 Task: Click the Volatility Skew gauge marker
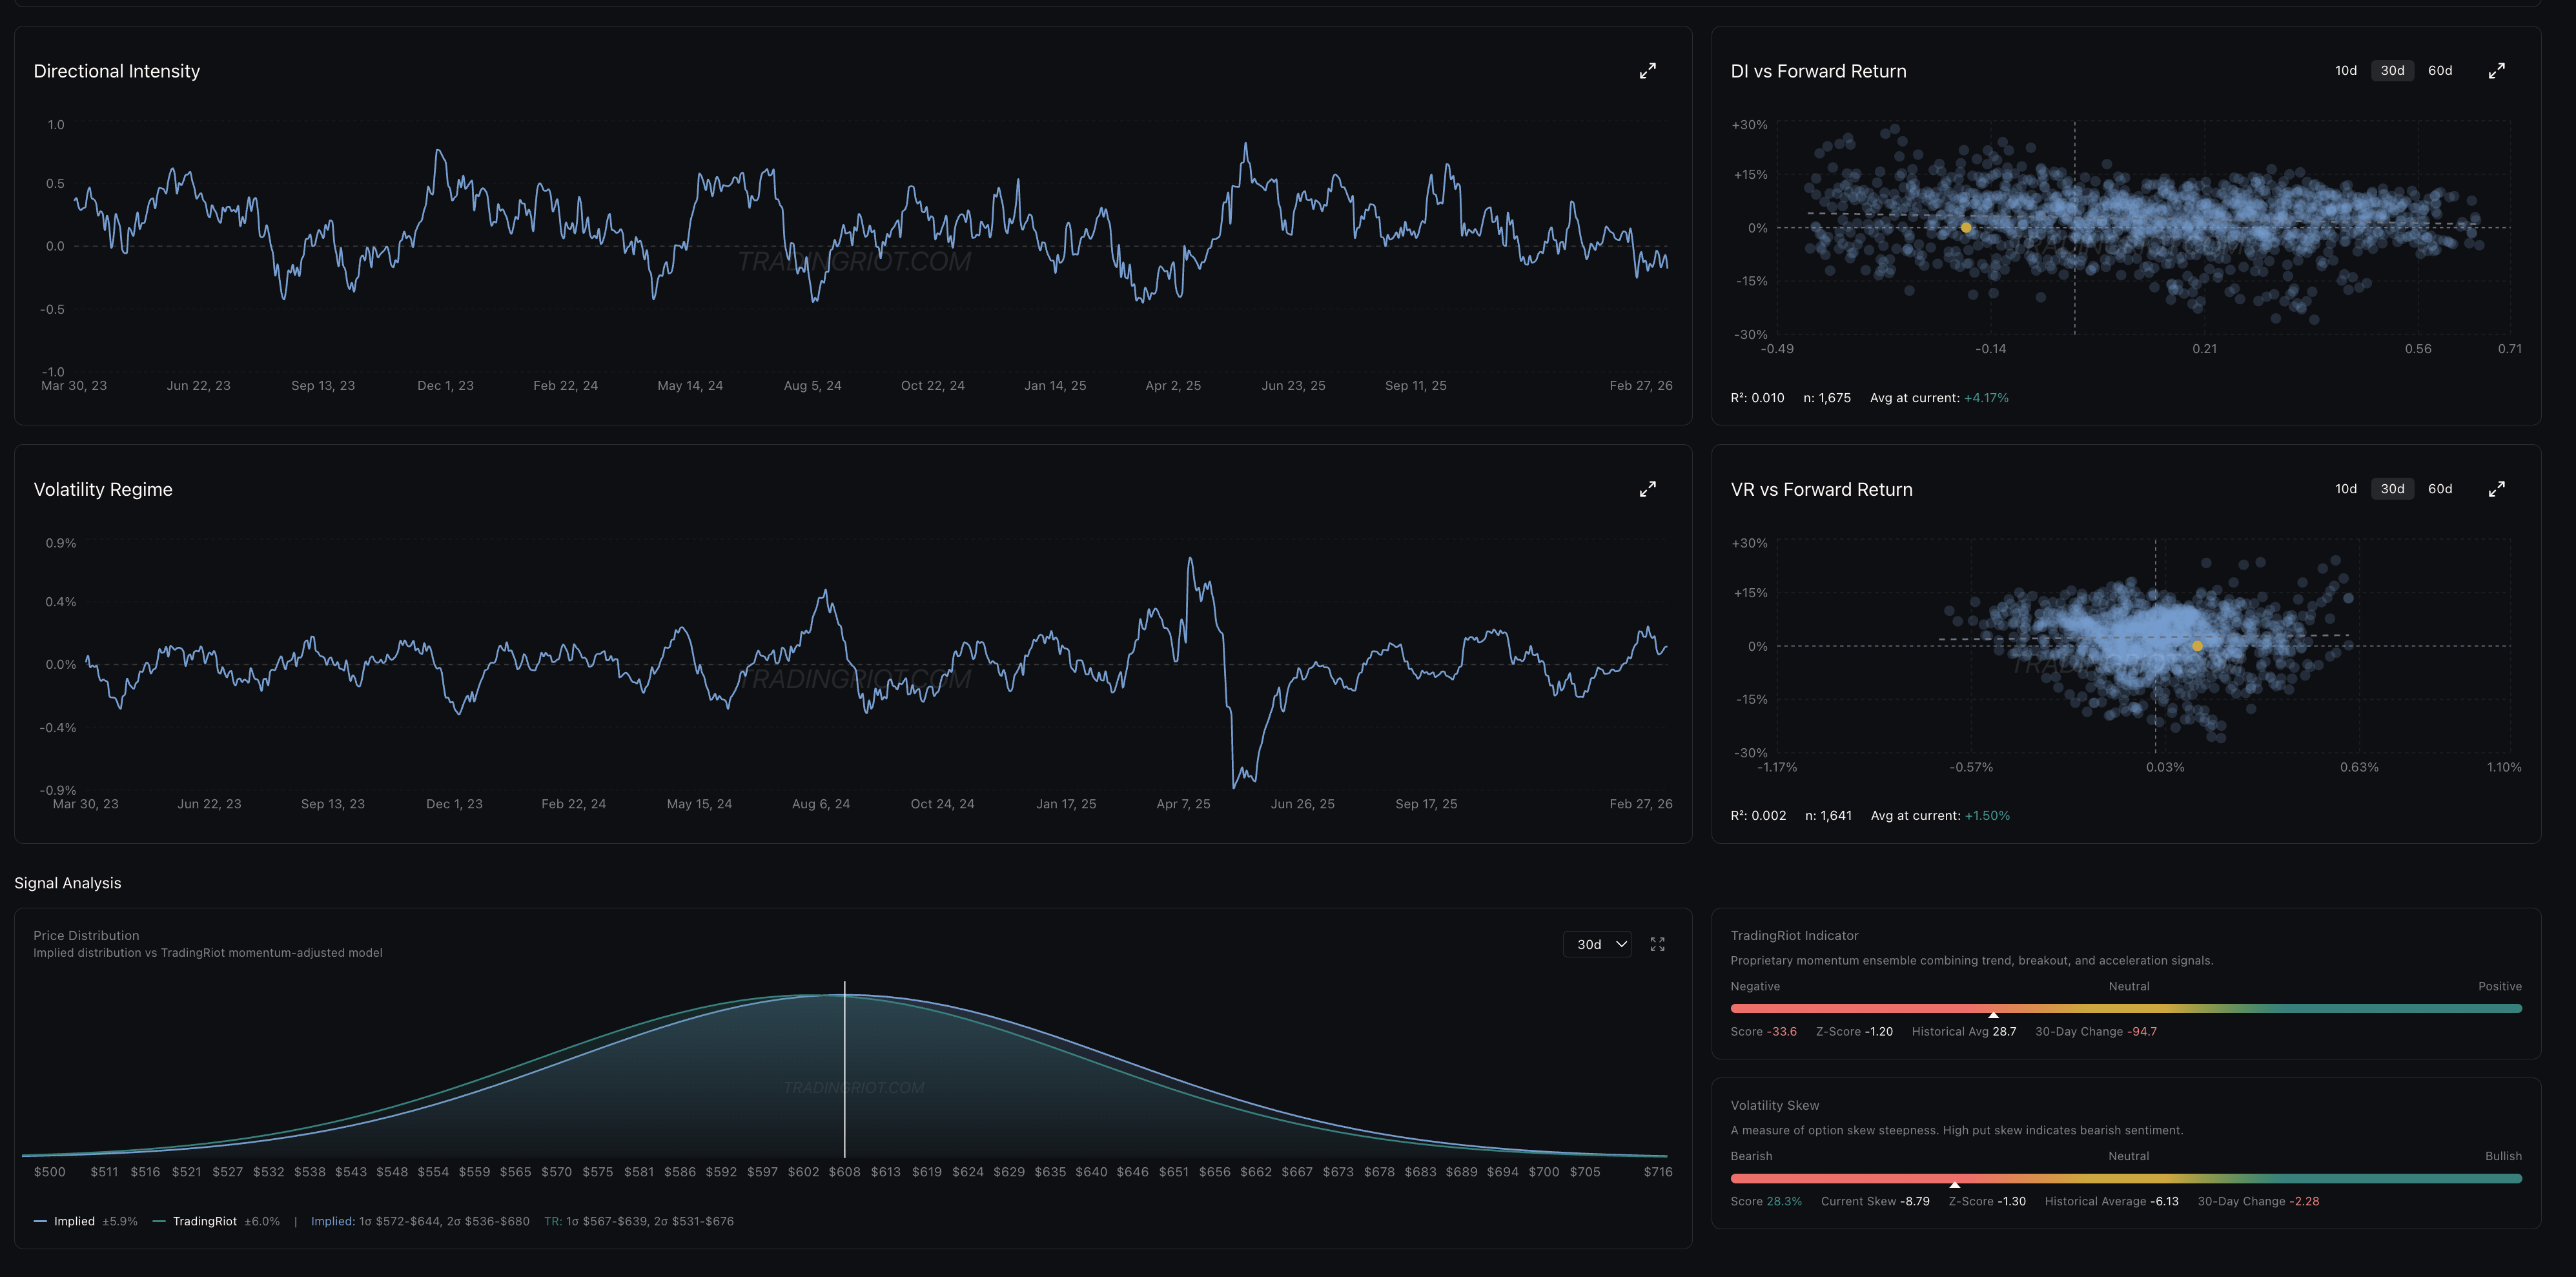pos(1954,1183)
